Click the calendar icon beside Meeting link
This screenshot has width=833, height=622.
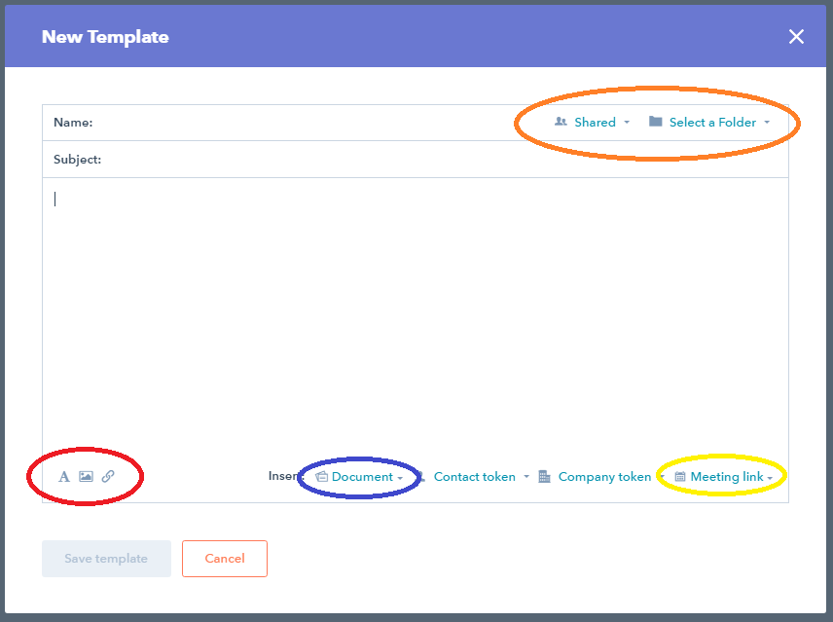coord(679,476)
